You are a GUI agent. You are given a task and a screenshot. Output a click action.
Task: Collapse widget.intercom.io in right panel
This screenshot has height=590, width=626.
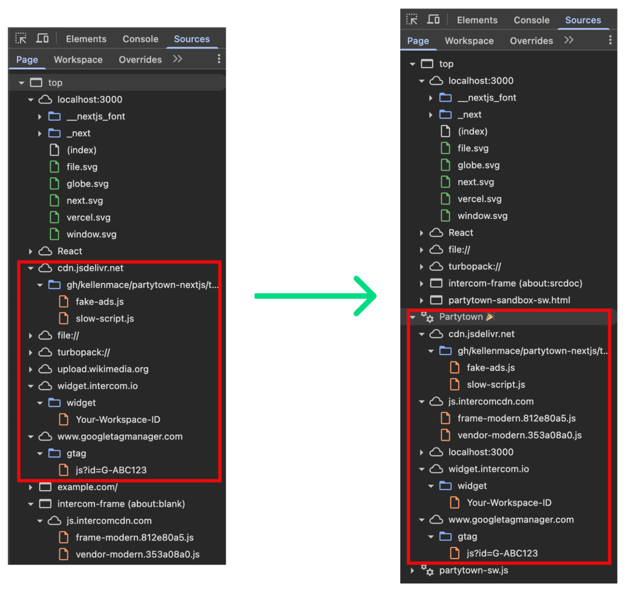tap(422, 469)
